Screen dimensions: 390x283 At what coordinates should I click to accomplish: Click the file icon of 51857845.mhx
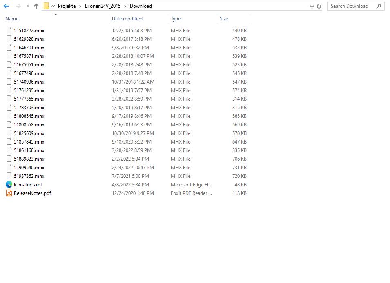[9, 142]
